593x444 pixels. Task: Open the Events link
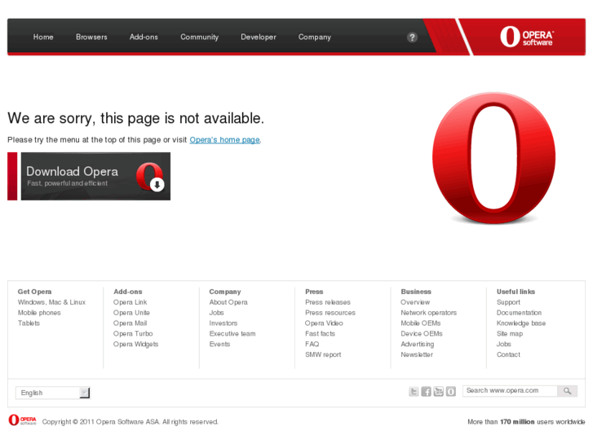click(x=219, y=345)
